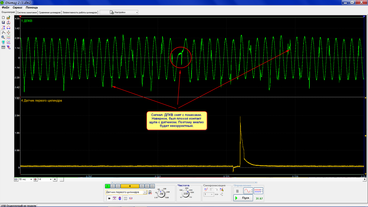Select the single sine wave display mode
The height and width of the screenshot is (207, 368).
[x=248, y=191]
